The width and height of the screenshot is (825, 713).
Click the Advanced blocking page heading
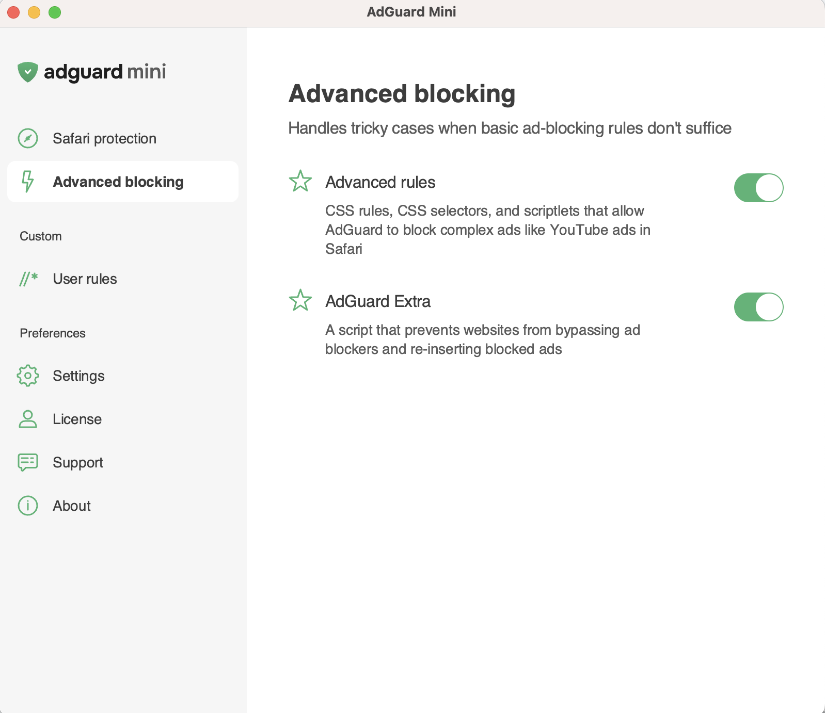point(402,94)
